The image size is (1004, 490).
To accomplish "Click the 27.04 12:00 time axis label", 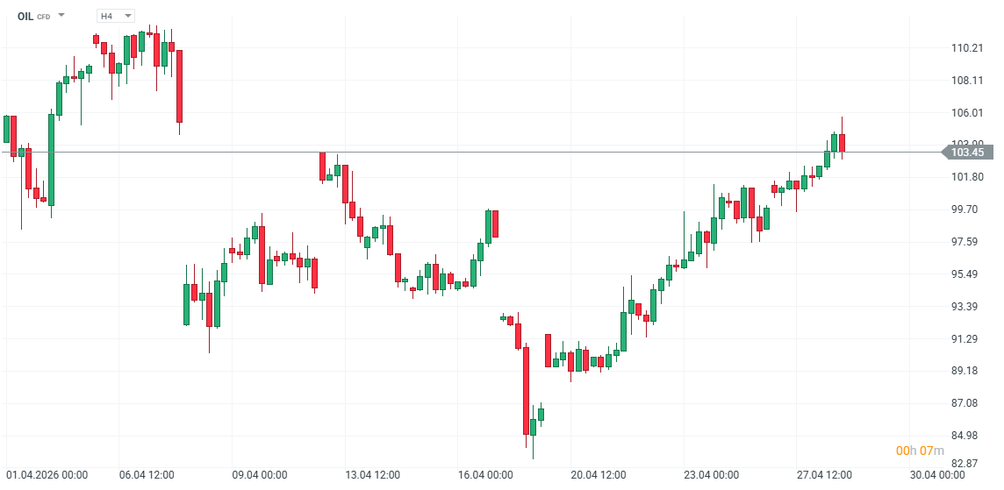I will (824, 475).
